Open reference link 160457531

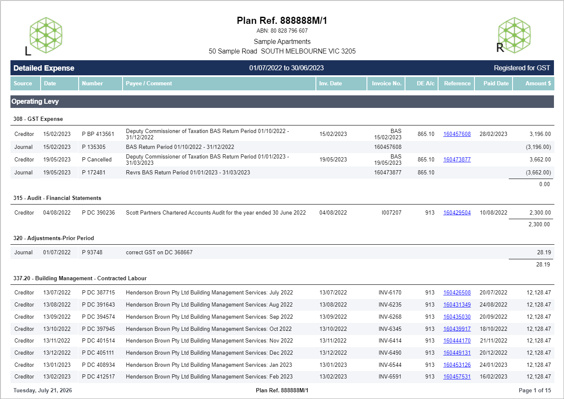coord(457,377)
